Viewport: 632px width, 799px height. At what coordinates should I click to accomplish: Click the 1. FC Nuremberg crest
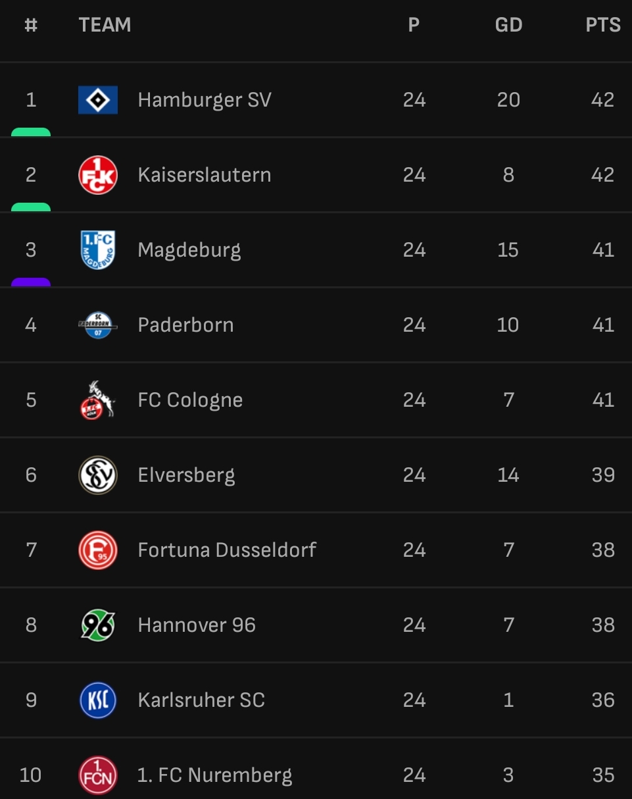coord(98,775)
